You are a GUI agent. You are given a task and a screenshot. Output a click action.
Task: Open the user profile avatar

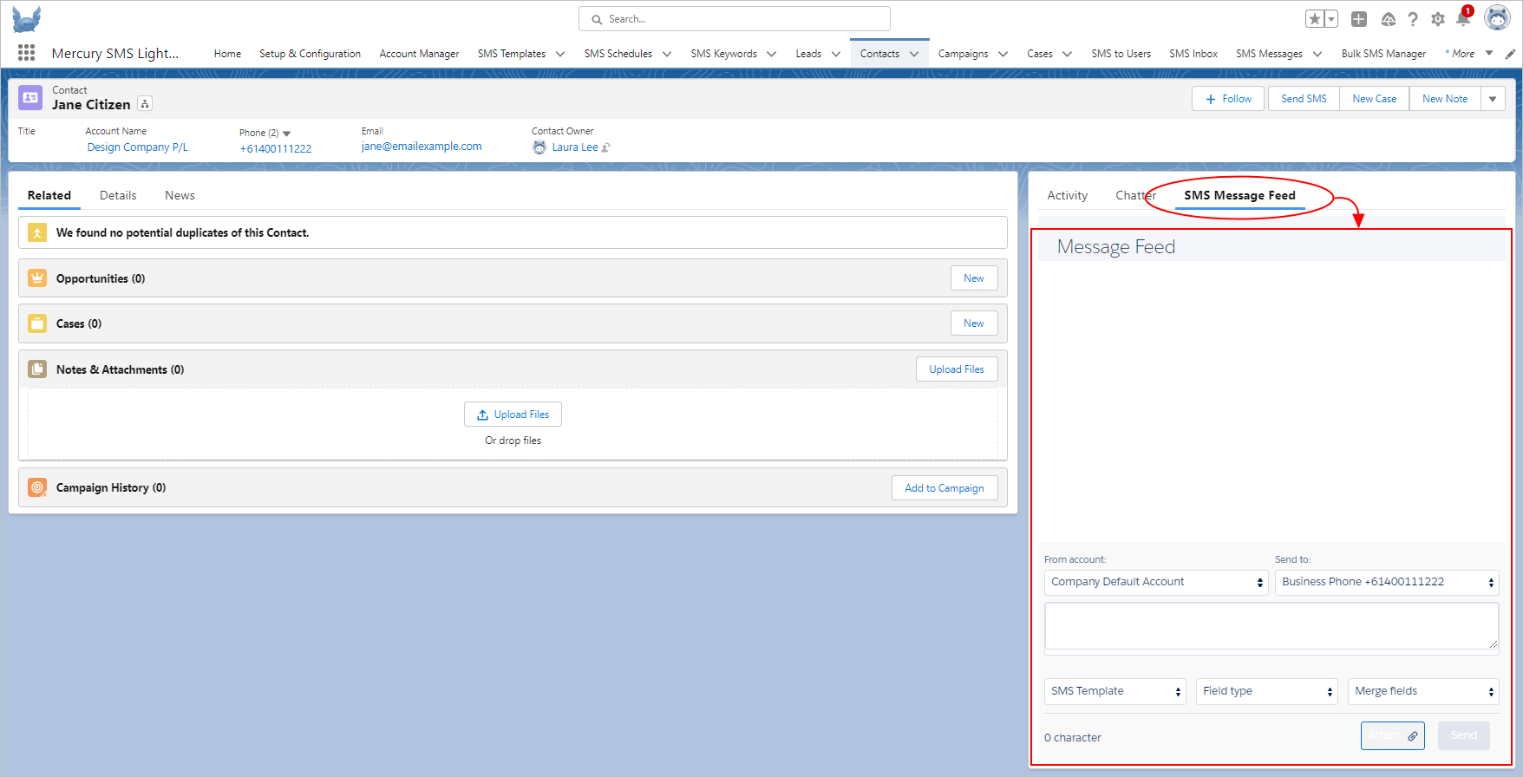pyautogui.click(x=1498, y=17)
